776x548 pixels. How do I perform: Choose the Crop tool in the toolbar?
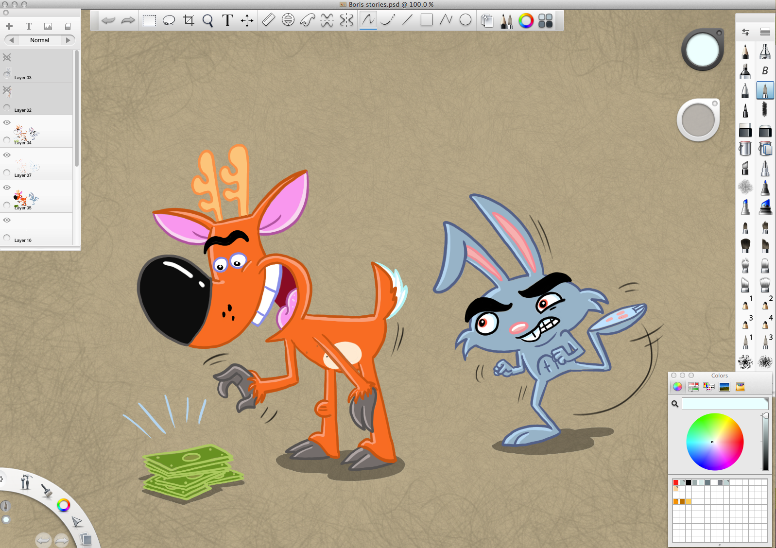click(x=189, y=20)
